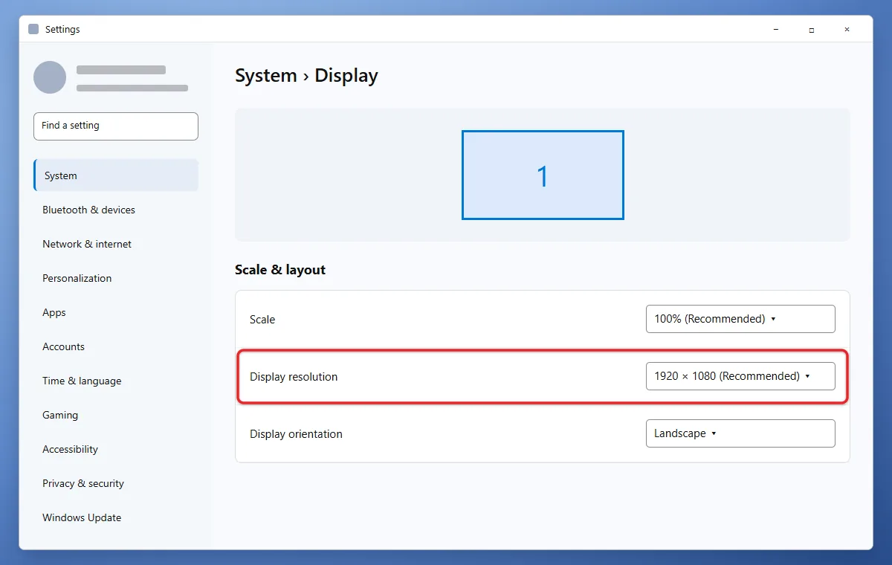Minimize the Settings window
Viewport: 892px width, 565px height.
click(776, 29)
